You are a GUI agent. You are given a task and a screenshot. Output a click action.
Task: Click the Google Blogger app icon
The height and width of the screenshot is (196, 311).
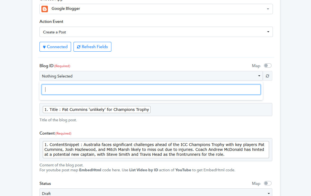[x=45, y=9]
